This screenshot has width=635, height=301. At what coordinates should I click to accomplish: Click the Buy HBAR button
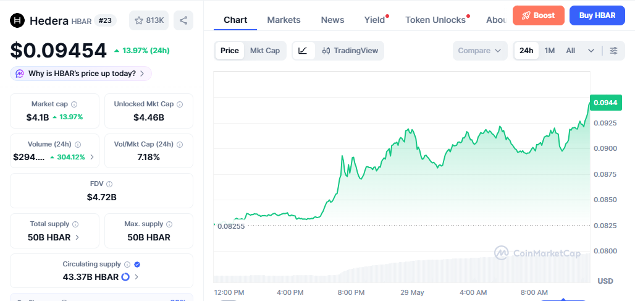[x=597, y=15]
